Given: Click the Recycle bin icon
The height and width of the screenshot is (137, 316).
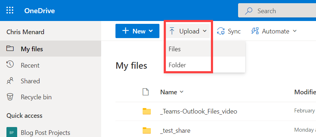Looking at the screenshot, I should [x=10, y=97].
